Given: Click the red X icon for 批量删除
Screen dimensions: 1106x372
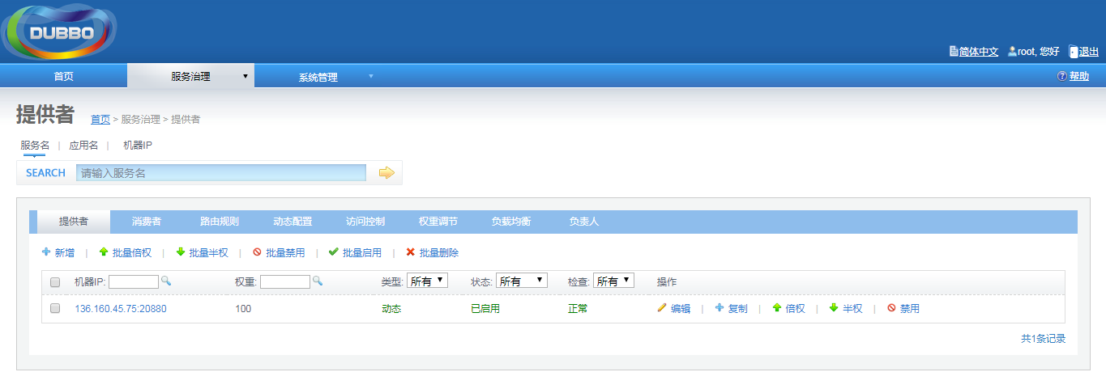Looking at the screenshot, I should pyautogui.click(x=411, y=252).
